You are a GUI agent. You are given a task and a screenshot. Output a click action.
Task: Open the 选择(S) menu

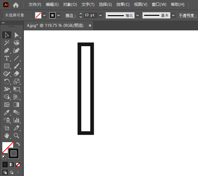pos(105,5)
